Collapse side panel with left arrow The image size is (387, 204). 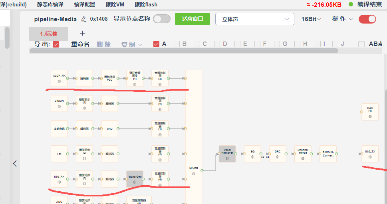pyautogui.click(x=15, y=163)
